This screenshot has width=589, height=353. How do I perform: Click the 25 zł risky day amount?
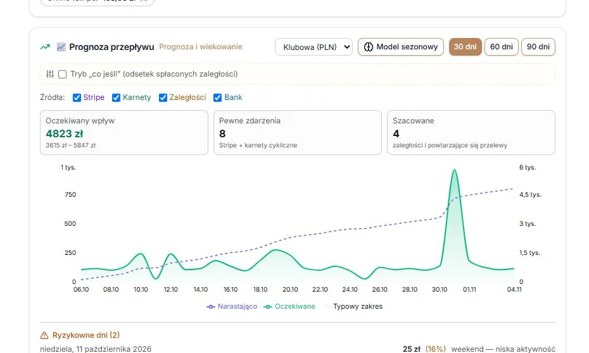(411, 349)
